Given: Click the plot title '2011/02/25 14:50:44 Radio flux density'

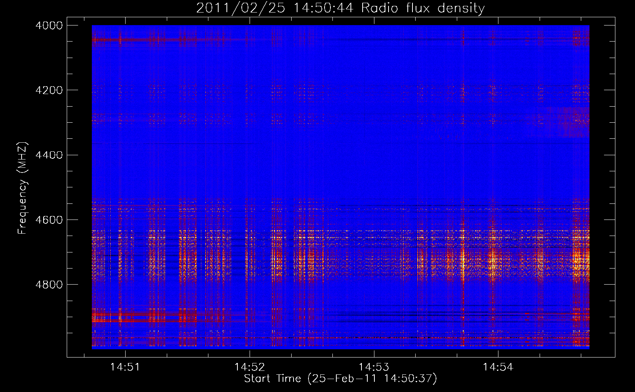Looking at the screenshot, I should click(340, 8).
